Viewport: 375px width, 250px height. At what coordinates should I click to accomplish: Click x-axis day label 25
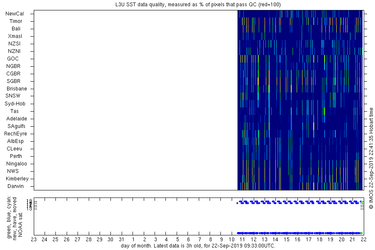(55, 240)
